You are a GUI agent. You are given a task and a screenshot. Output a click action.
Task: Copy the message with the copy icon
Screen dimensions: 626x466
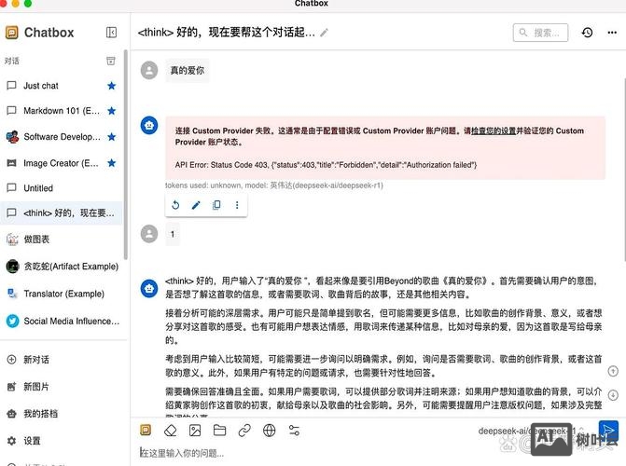216,205
